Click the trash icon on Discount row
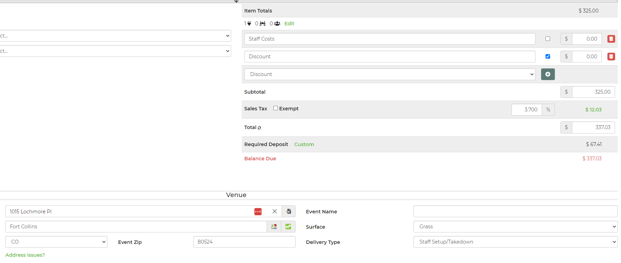 [x=611, y=57]
